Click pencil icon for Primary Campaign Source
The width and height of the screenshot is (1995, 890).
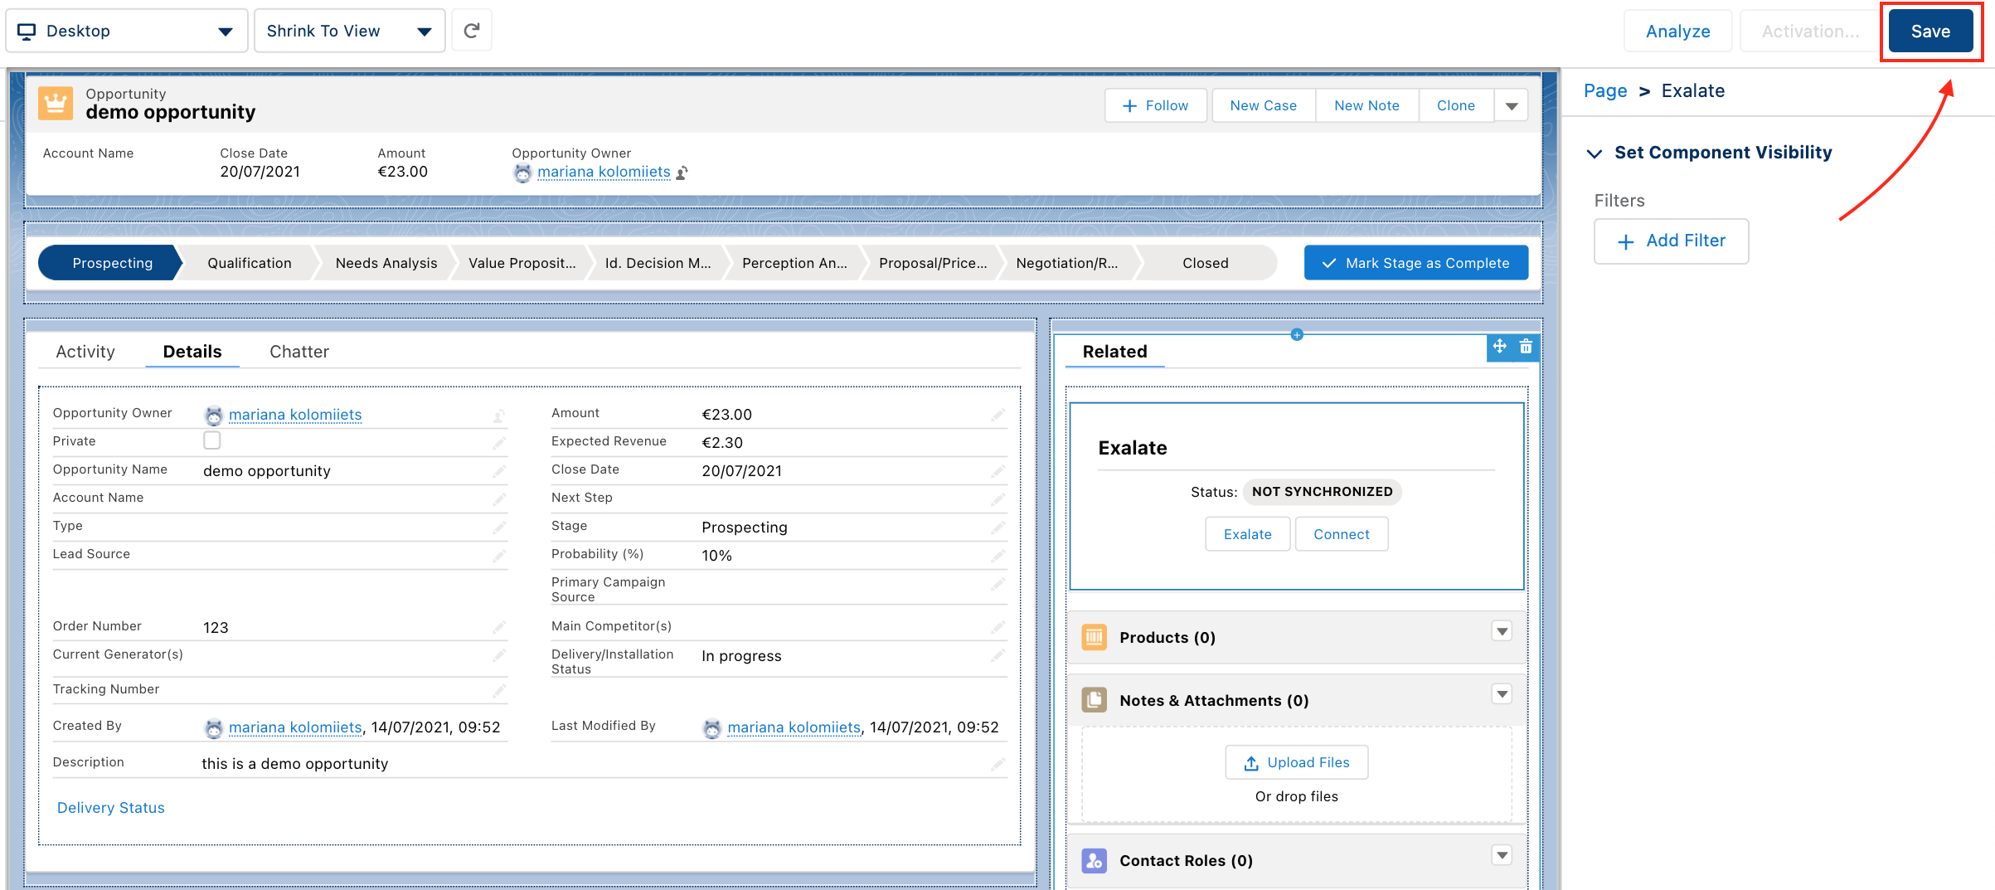point(997,584)
